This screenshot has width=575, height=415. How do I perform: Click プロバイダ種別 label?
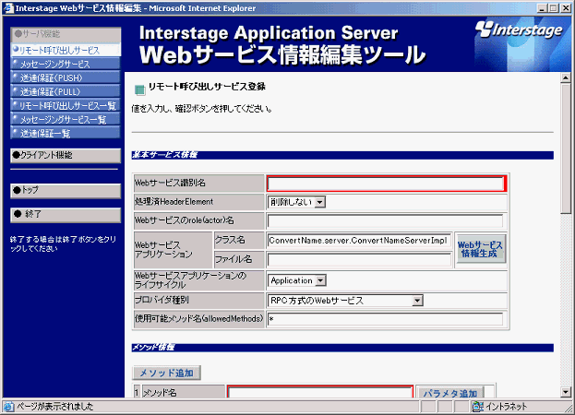click(x=162, y=300)
